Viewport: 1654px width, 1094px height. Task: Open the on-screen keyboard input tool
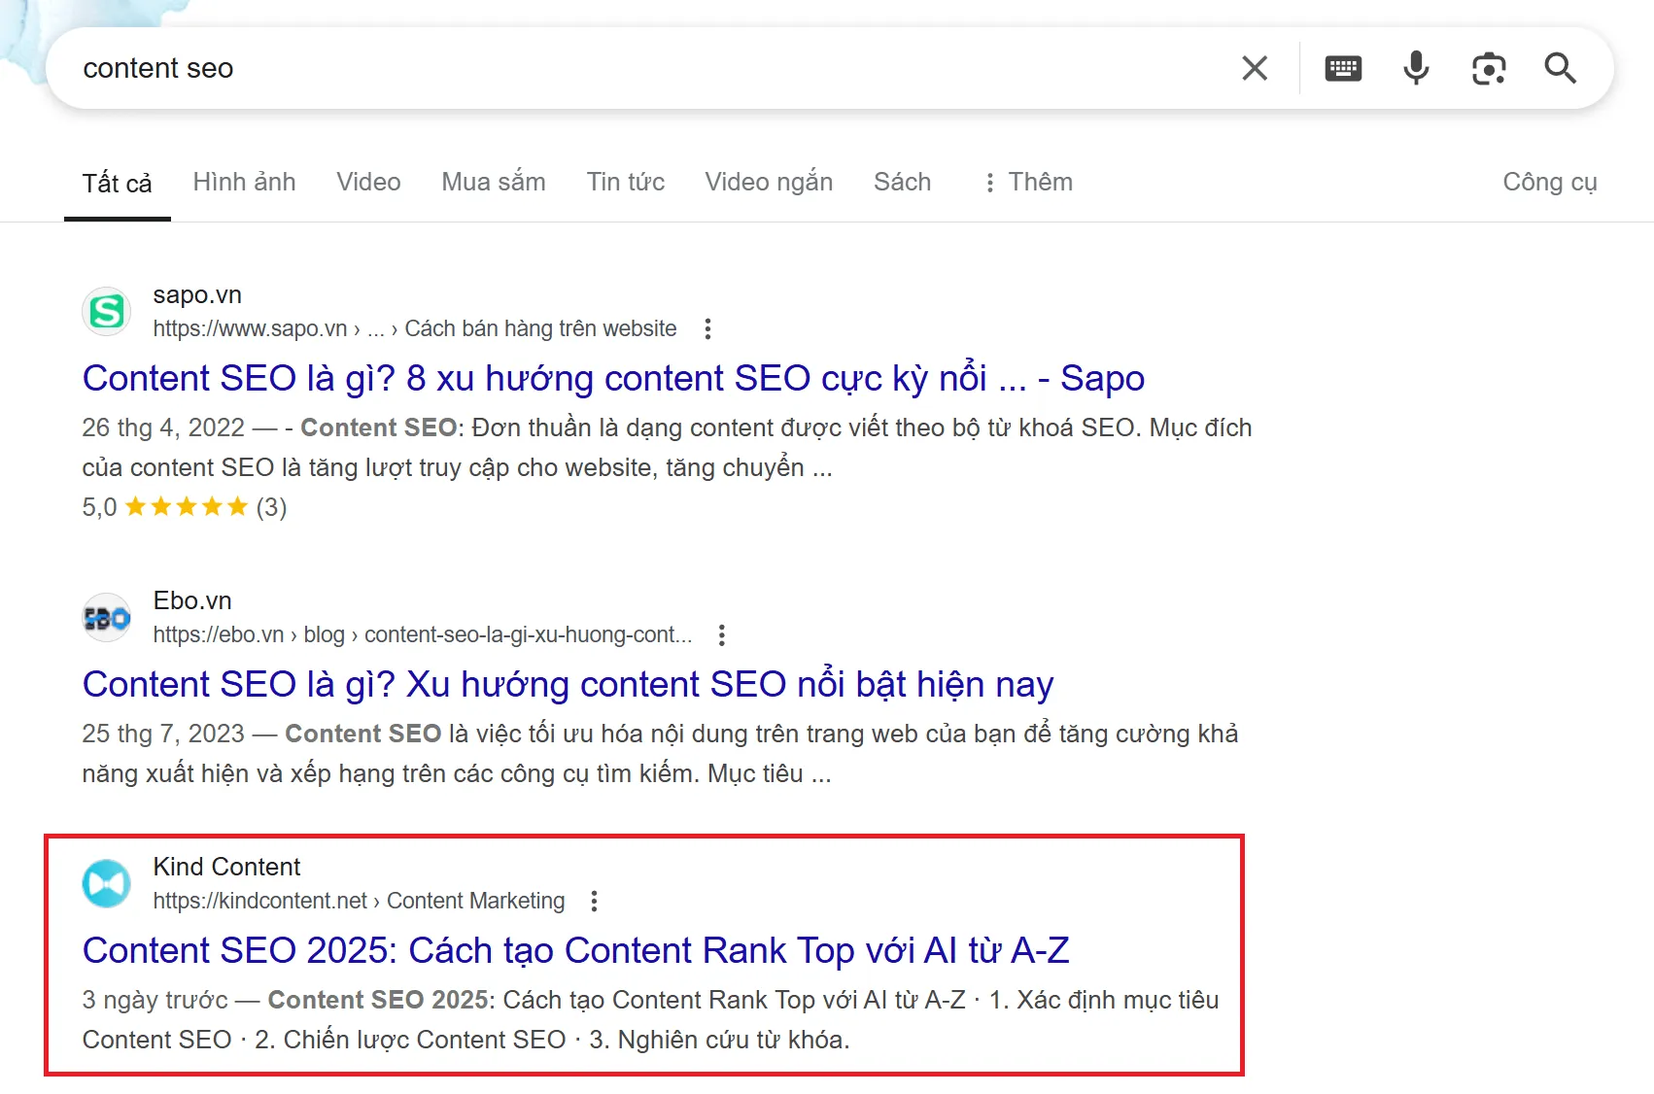(x=1343, y=68)
